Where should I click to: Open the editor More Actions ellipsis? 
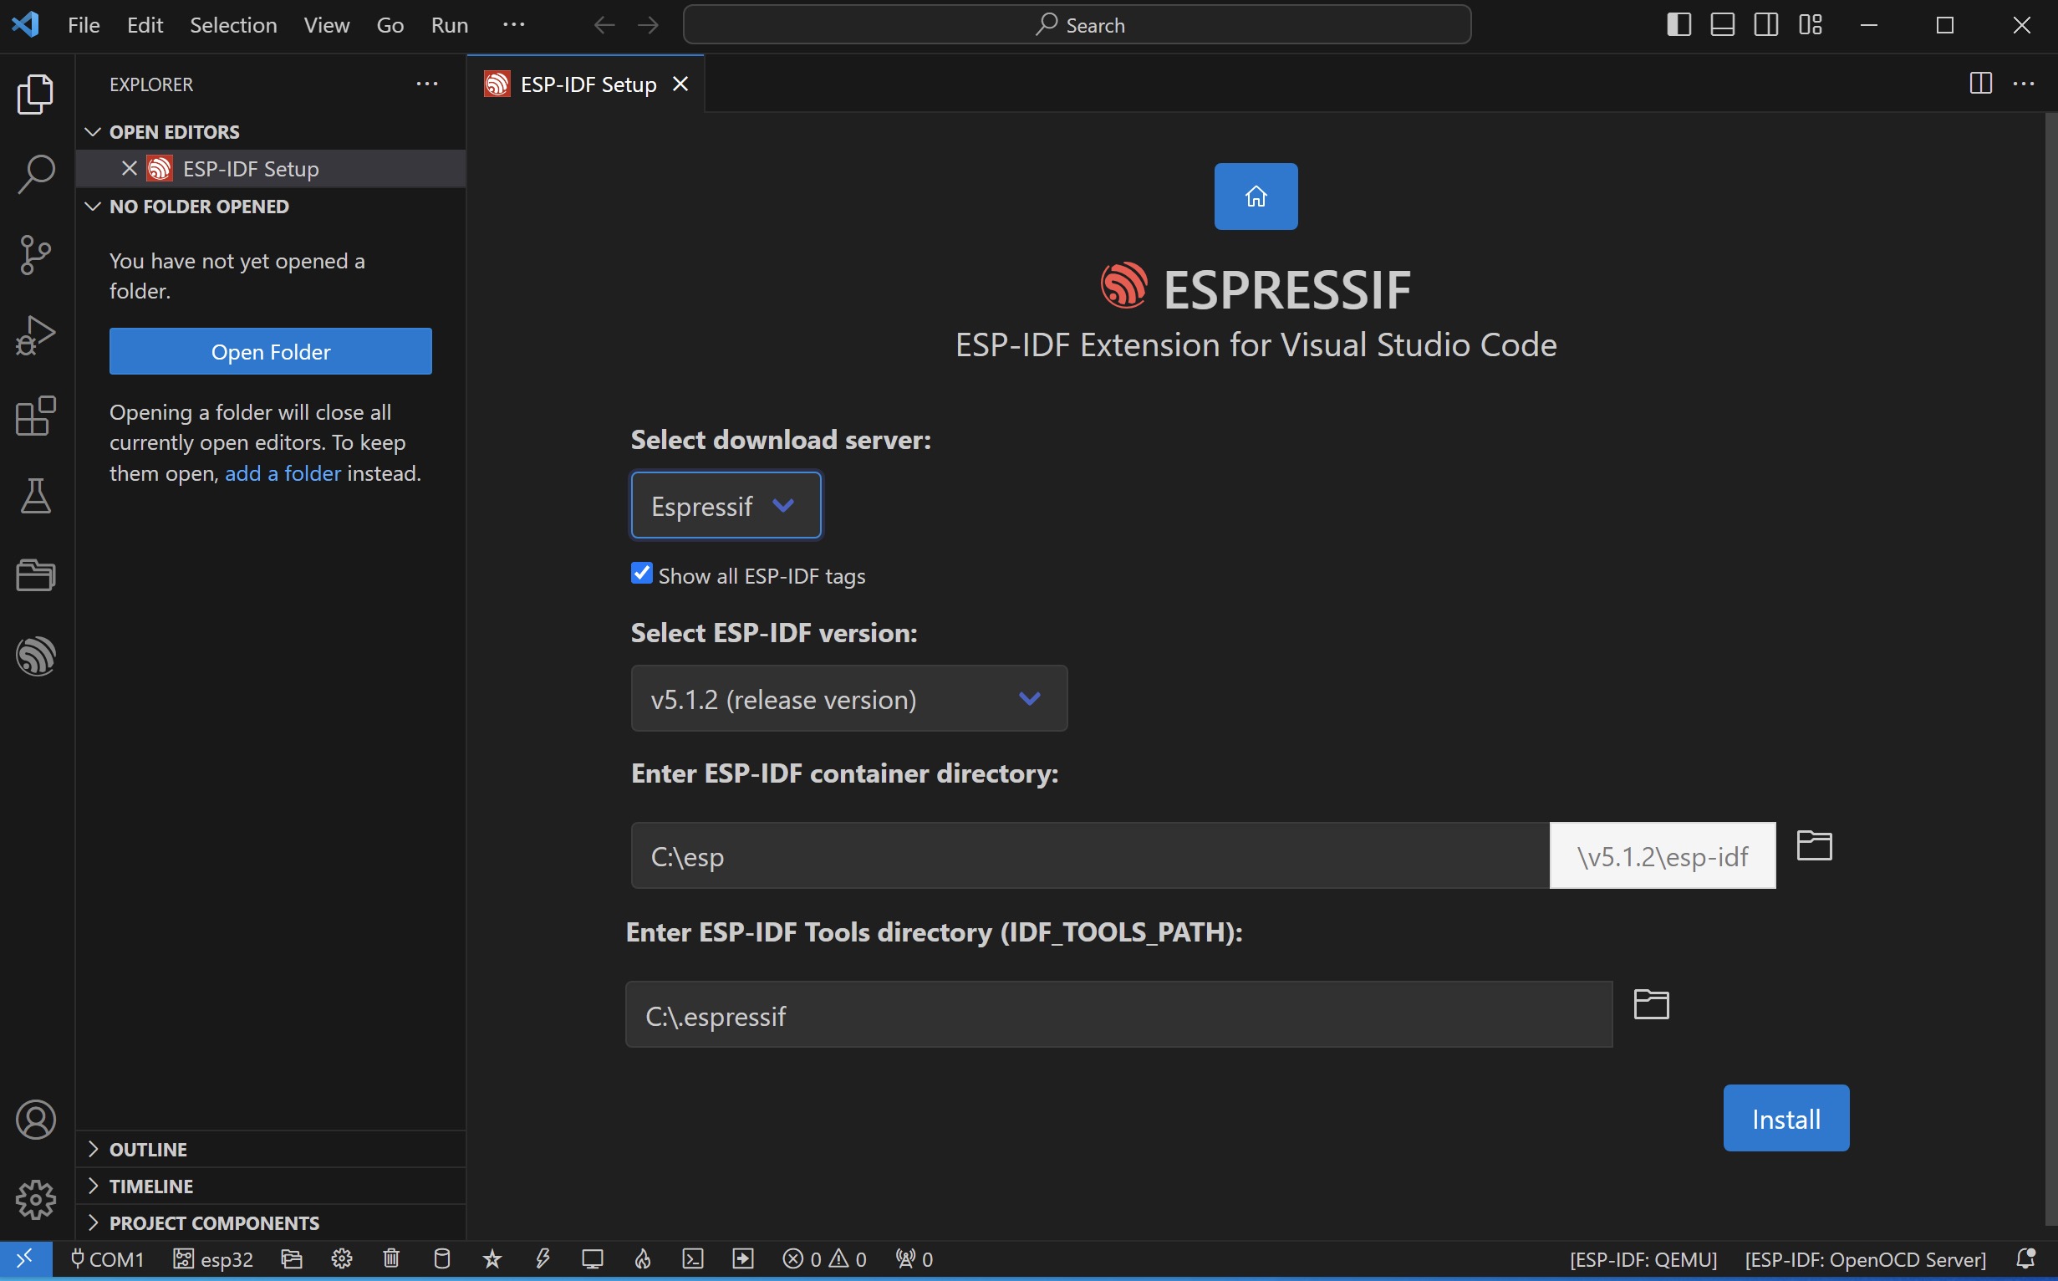[2023, 83]
